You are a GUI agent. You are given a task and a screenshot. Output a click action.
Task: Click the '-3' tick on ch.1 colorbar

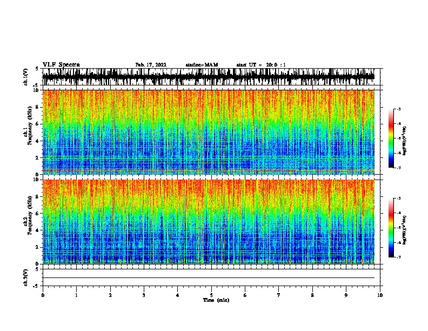(399, 109)
